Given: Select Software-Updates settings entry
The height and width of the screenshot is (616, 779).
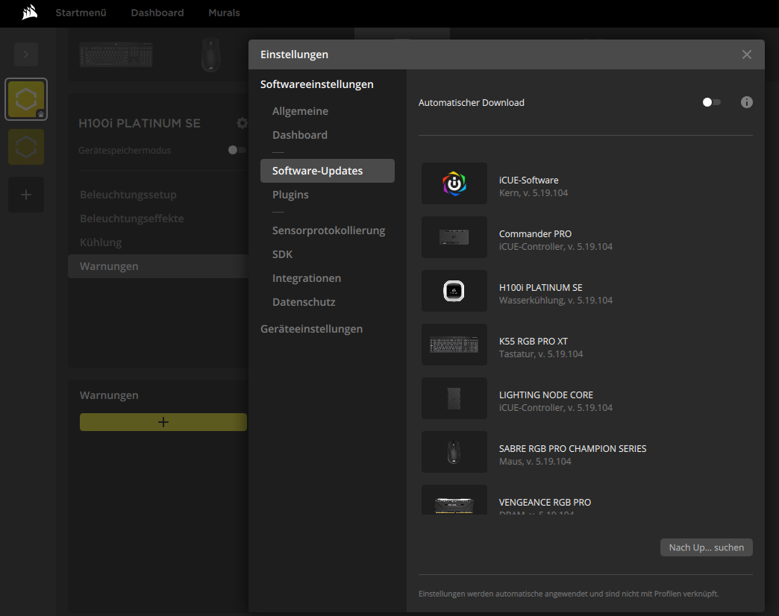Looking at the screenshot, I should [x=328, y=171].
